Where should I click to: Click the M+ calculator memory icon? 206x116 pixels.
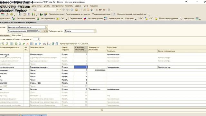point(100,10)
